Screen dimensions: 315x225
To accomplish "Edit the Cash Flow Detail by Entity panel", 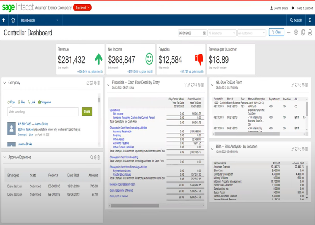I will [189, 85].
